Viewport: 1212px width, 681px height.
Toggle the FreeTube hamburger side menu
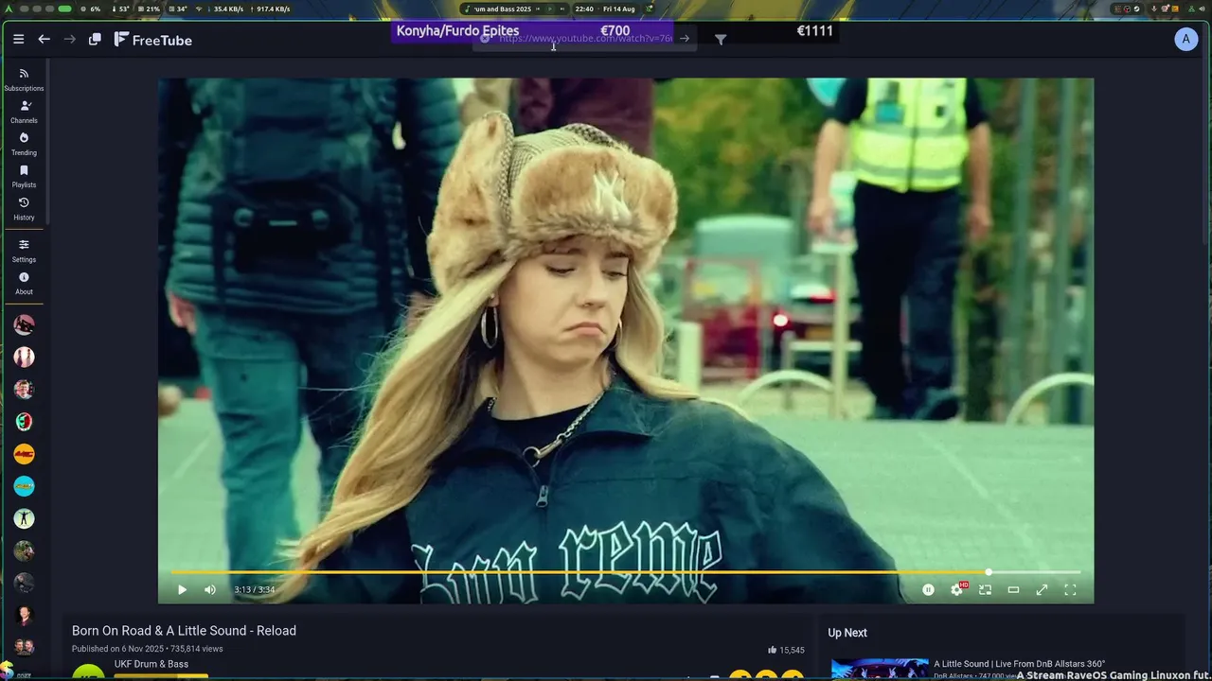18,39
